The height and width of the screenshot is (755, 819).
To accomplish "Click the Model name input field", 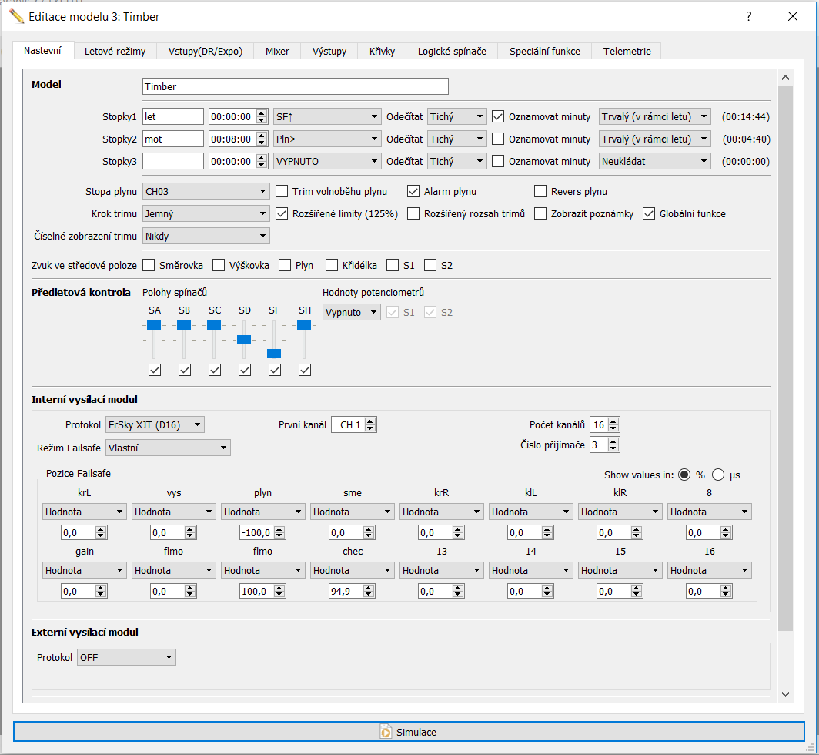I will [295, 87].
